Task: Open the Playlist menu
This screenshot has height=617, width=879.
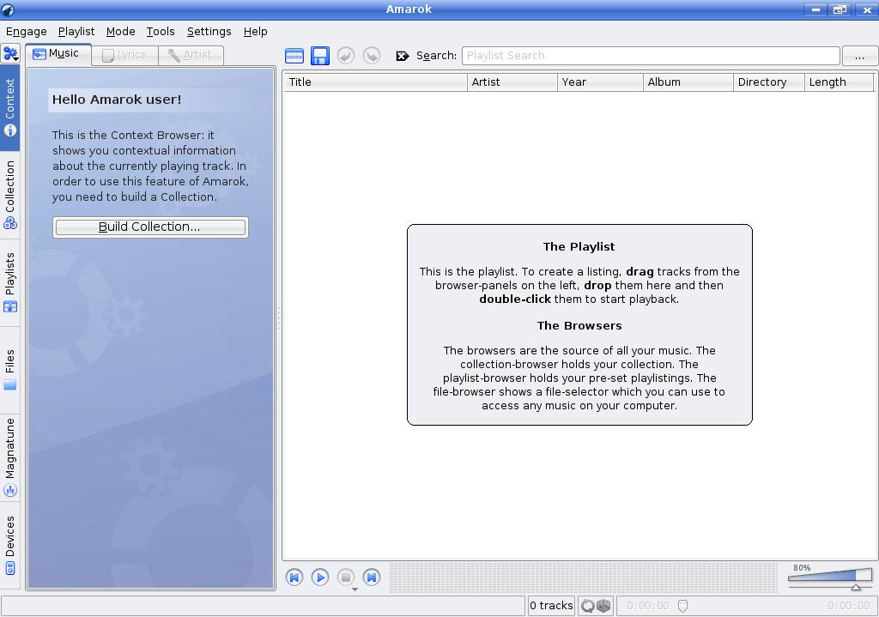Action: pyautogui.click(x=76, y=32)
